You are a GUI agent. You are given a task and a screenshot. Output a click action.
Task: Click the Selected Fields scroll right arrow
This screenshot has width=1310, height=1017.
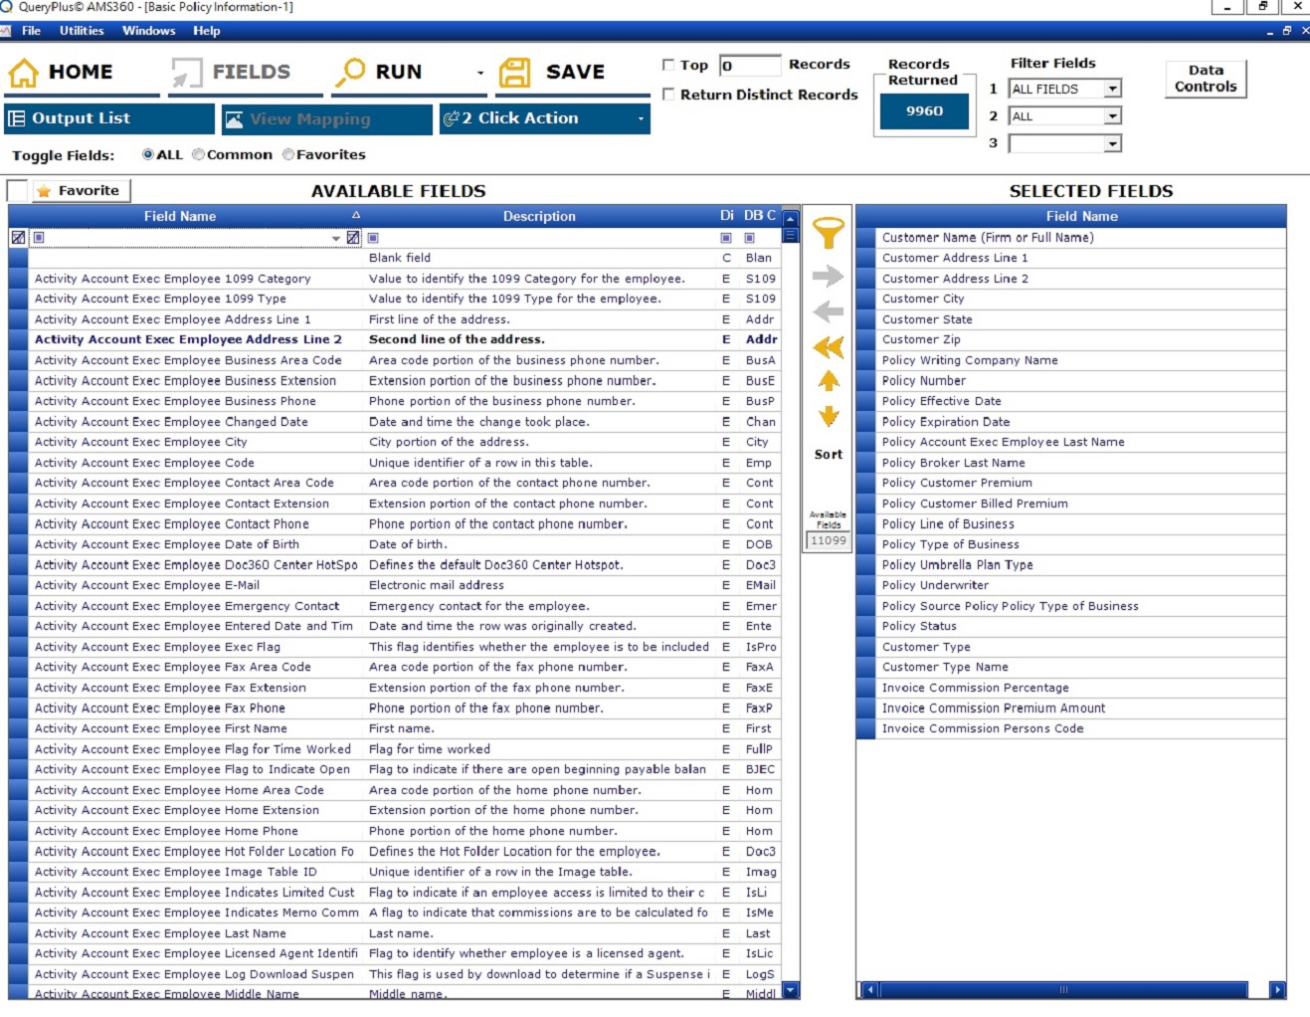[x=1278, y=990]
